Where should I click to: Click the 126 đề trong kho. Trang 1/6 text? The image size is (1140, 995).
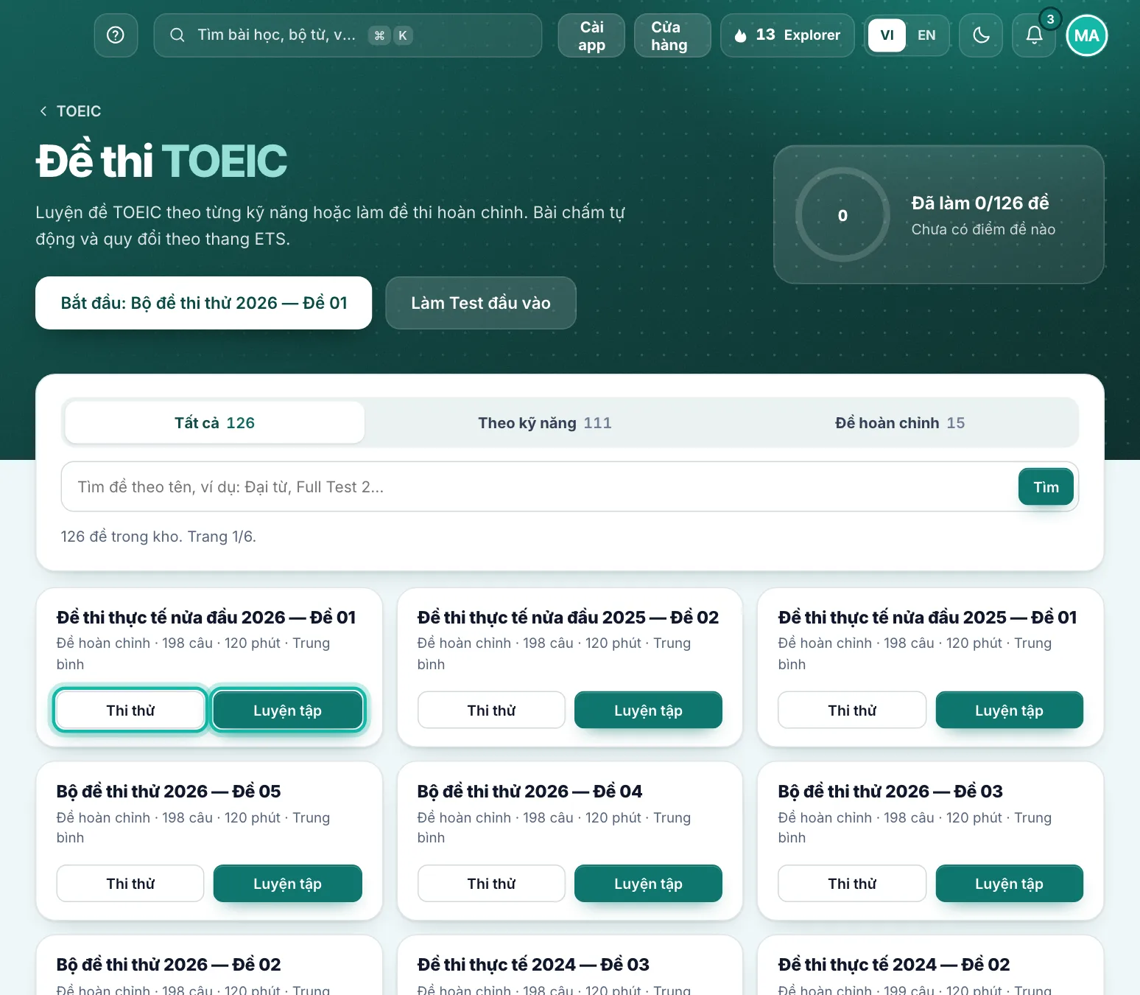(158, 537)
